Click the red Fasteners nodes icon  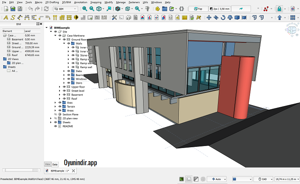click(x=266, y=9)
